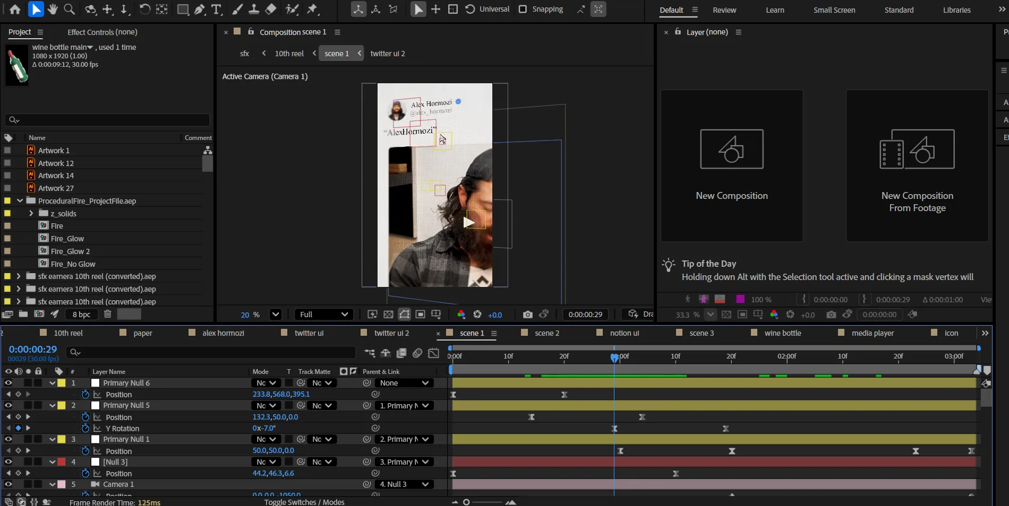
Task: Toggle Position stopwatch for Null 3 layer
Action: pos(85,473)
